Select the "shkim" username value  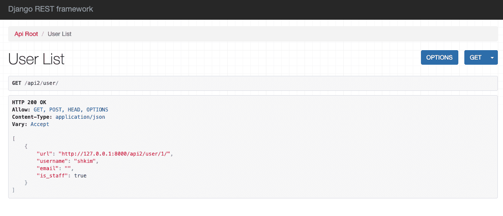click(x=85, y=161)
